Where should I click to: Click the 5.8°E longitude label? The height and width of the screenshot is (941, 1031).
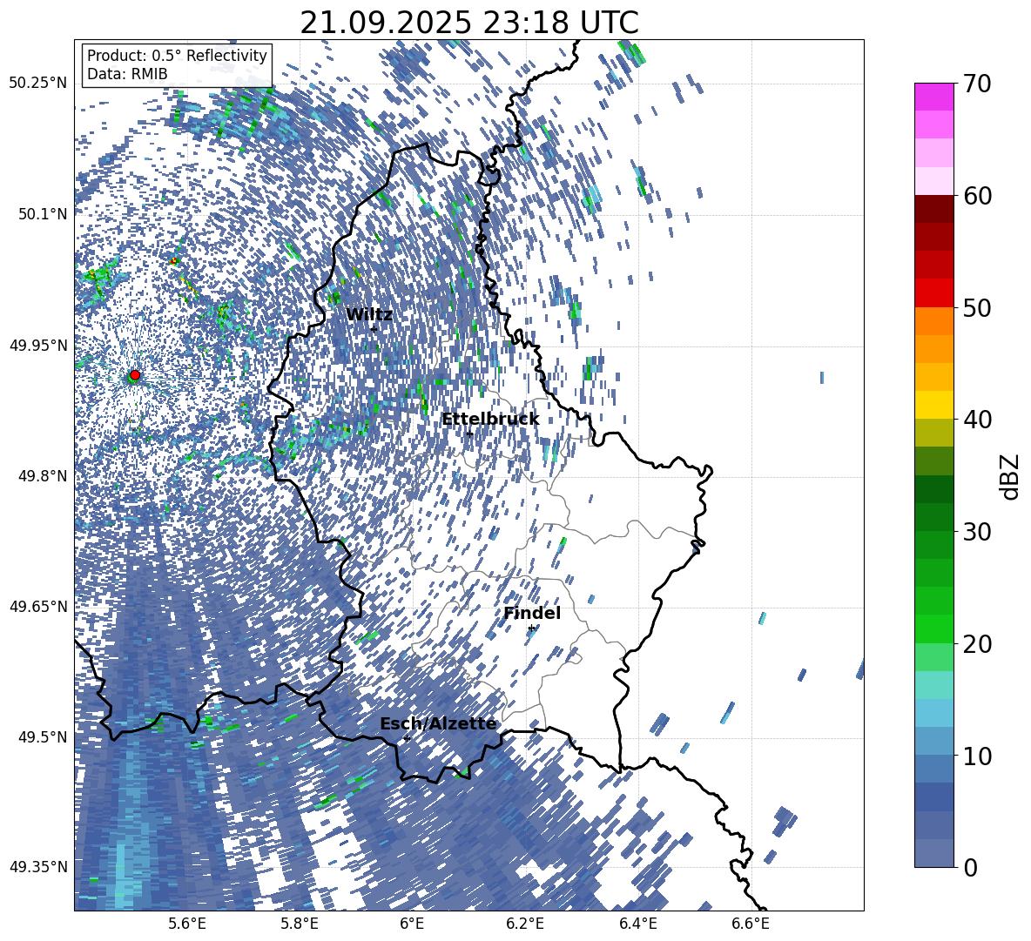(x=300, y=924)
